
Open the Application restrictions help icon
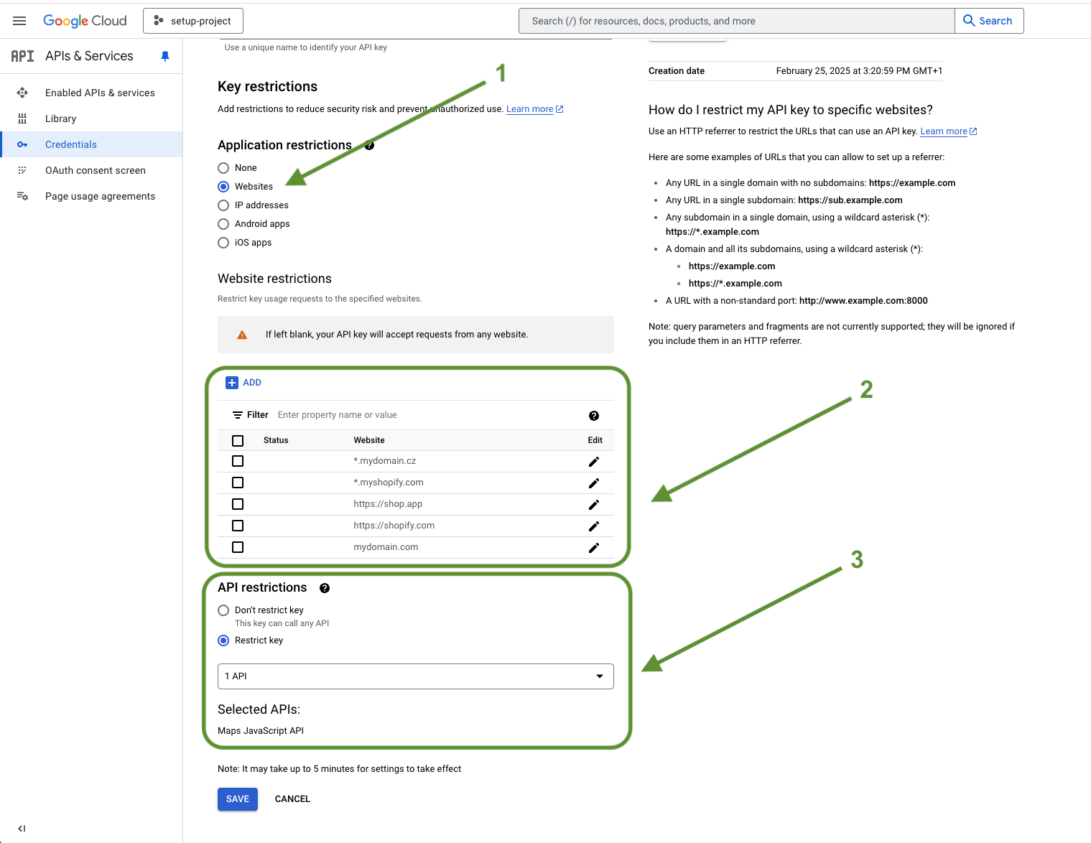[369, 145]
